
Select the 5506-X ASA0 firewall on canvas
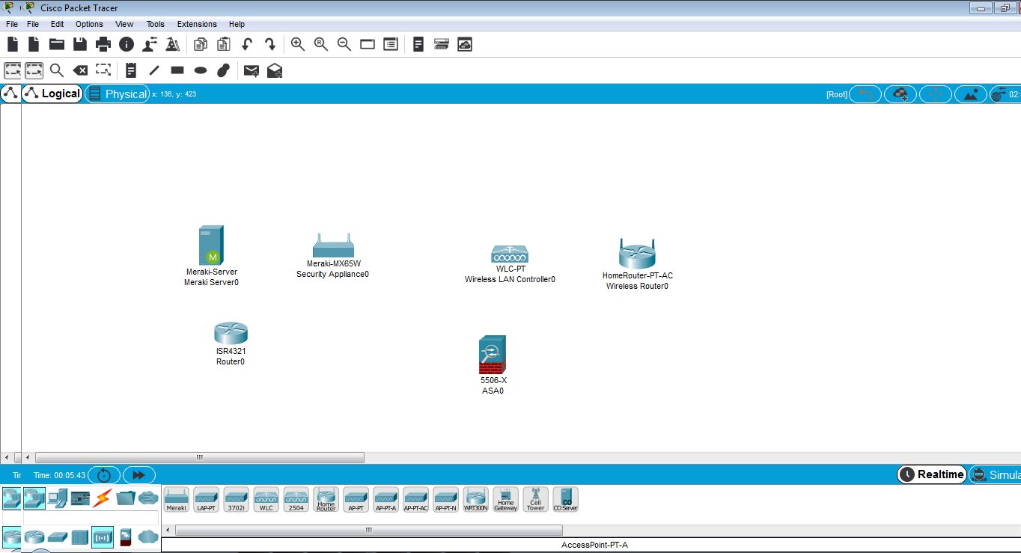492,354
